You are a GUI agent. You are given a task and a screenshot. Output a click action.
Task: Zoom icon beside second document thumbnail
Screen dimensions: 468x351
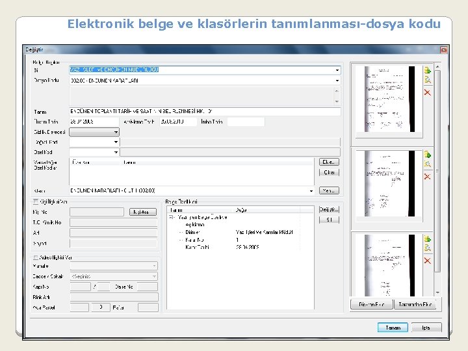(428, 164)
